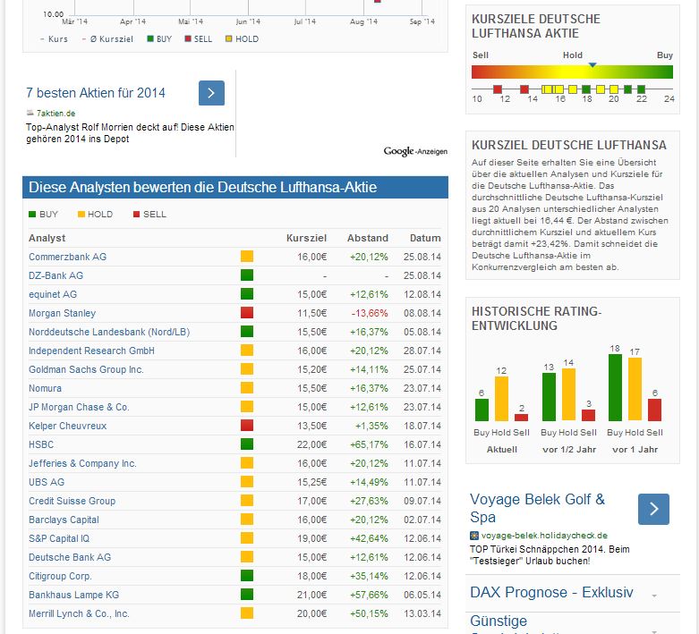The width and height of the screenshot is (699, 634).
Task: Click JP Morgan Chase yellow rating square
Action: (246, 406)
